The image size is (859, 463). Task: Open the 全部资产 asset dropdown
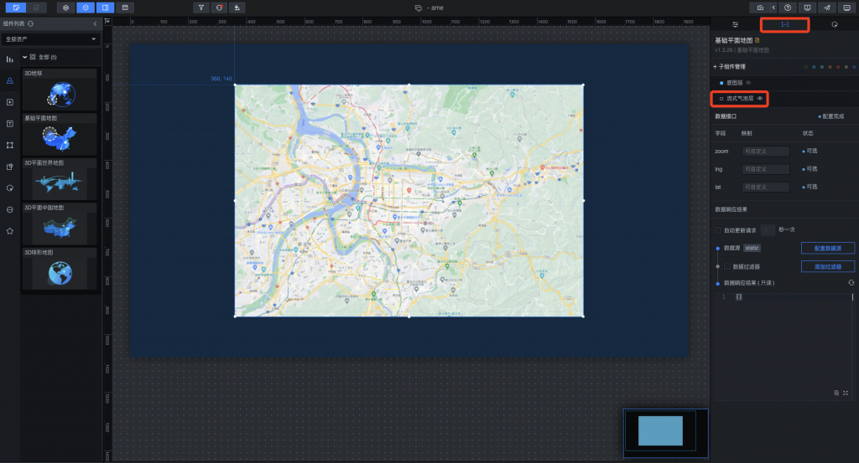(x=49, y=39)
